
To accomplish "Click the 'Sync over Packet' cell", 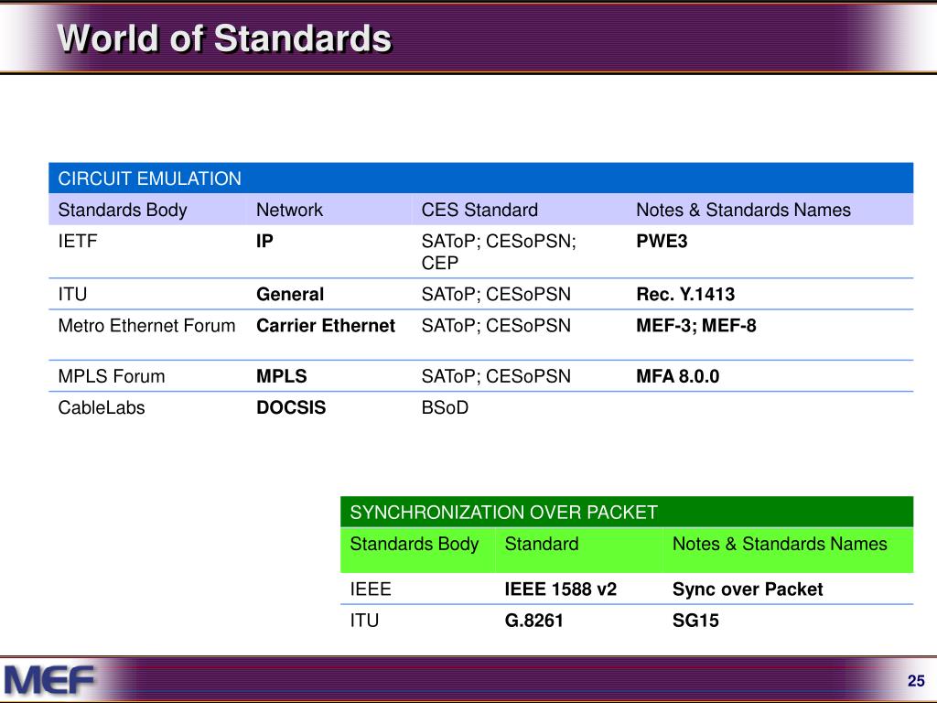I will (748, 589).
